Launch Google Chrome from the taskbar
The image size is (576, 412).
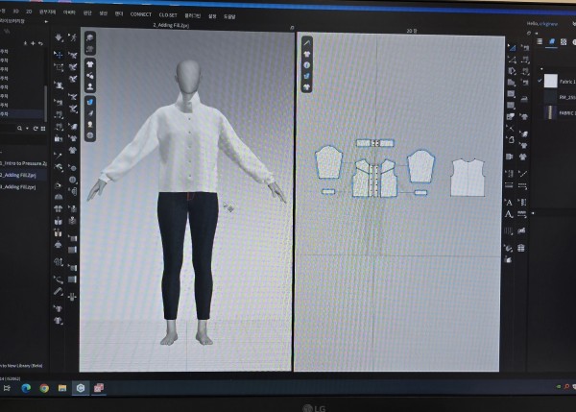45,387
